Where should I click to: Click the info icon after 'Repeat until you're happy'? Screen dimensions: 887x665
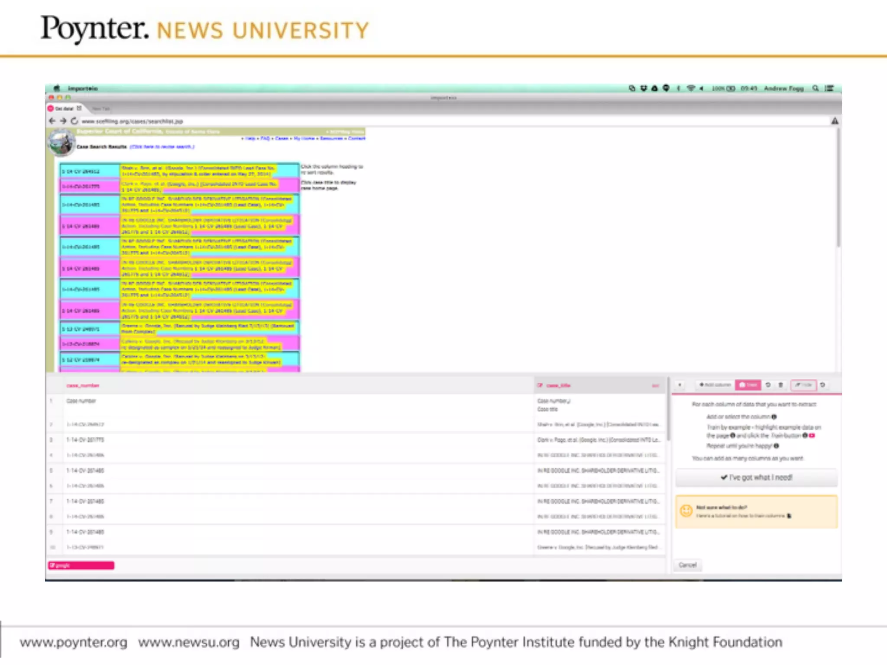[777, 446]
